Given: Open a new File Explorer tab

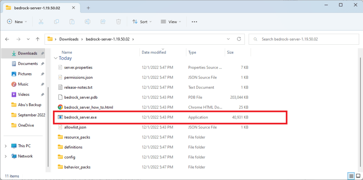Looking at the screenshot, I should tap(88, 8).
